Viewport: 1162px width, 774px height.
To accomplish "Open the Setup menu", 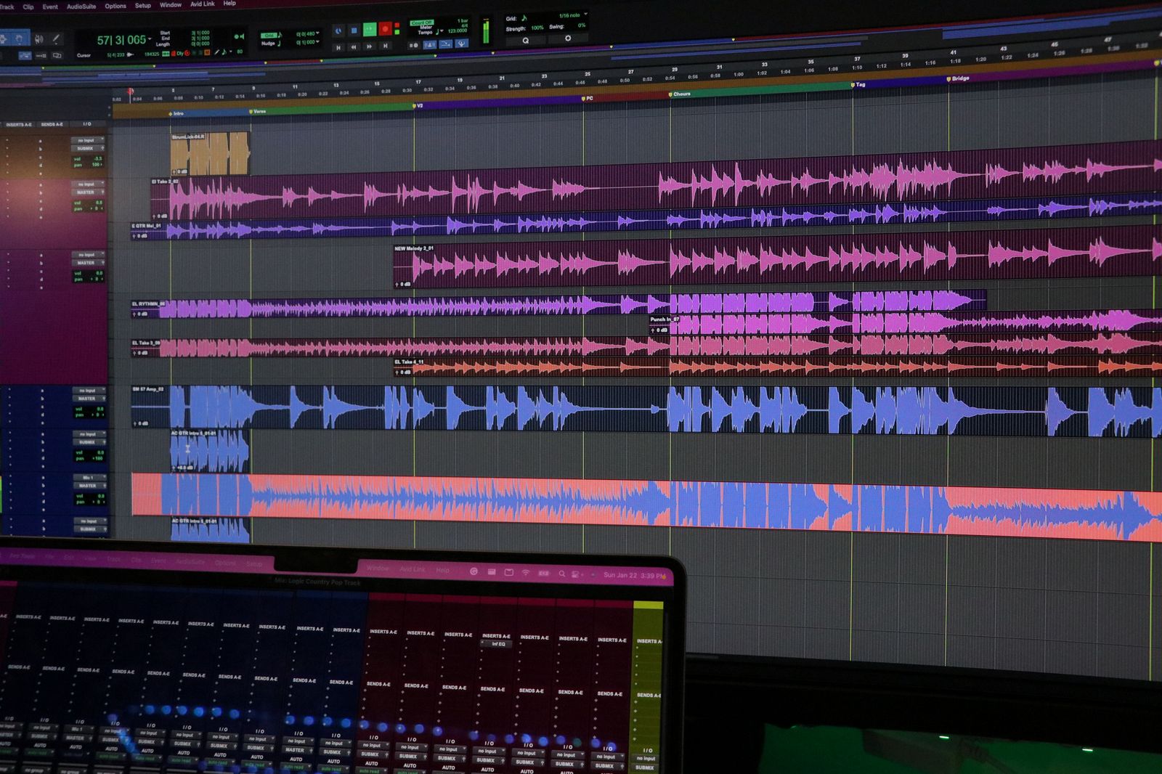I will (x=143, y=6).
